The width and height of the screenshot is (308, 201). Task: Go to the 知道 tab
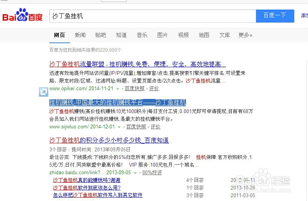[x=121, y=35]
